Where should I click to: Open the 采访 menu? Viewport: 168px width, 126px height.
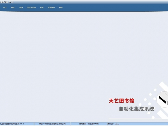(x=5, y=8)
